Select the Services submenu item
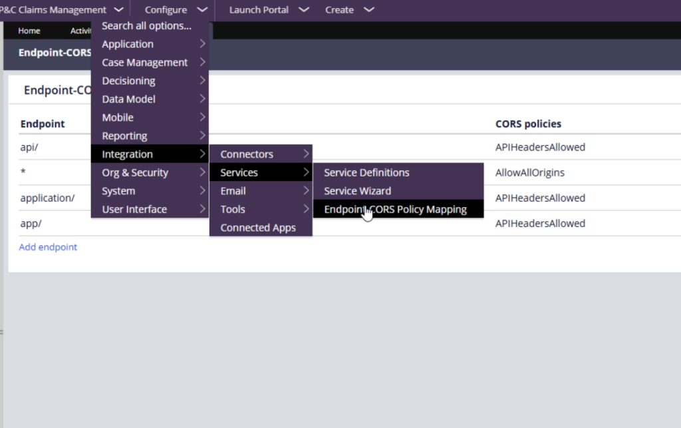681x428 pixels. 261,172
